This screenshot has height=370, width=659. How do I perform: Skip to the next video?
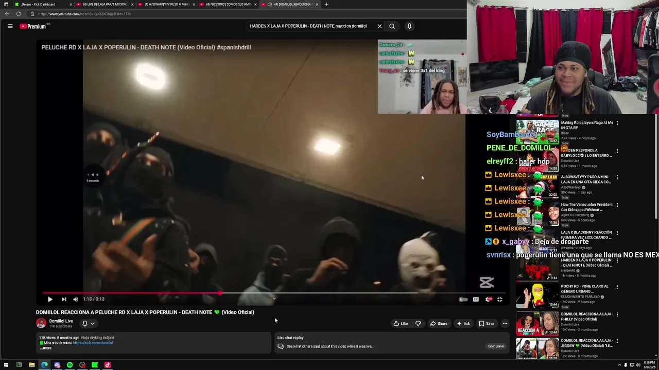coord(64,299)
